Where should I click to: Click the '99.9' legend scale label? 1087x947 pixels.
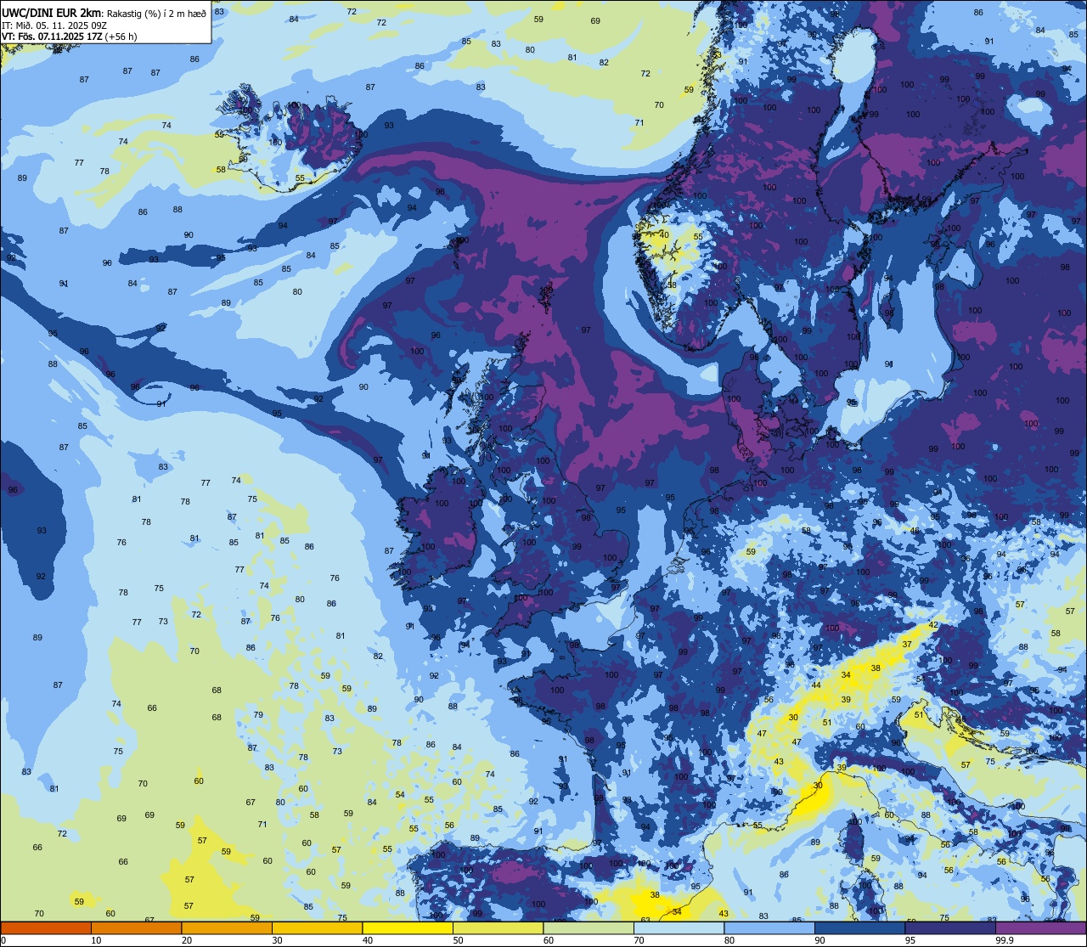pos(1005,940)
